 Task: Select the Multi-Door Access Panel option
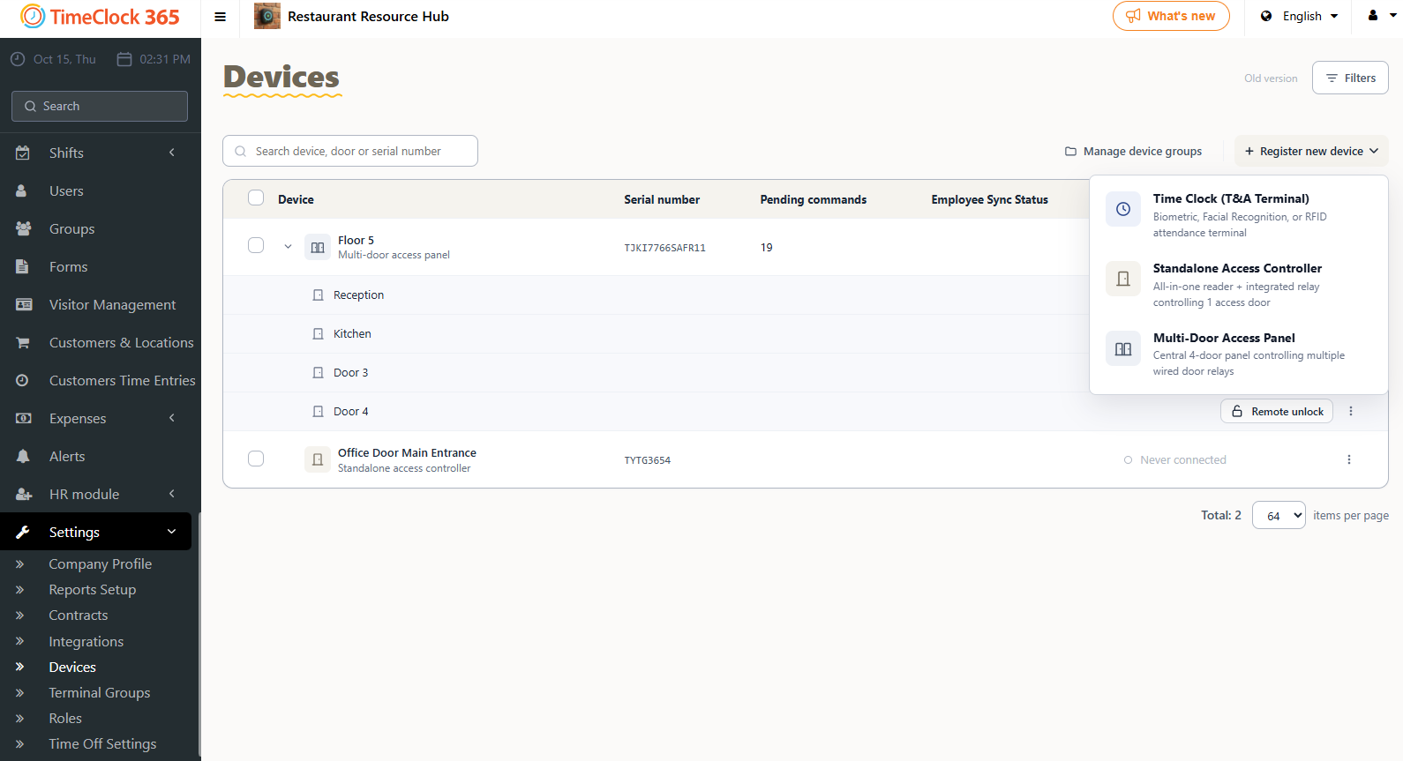(1239, 354)
